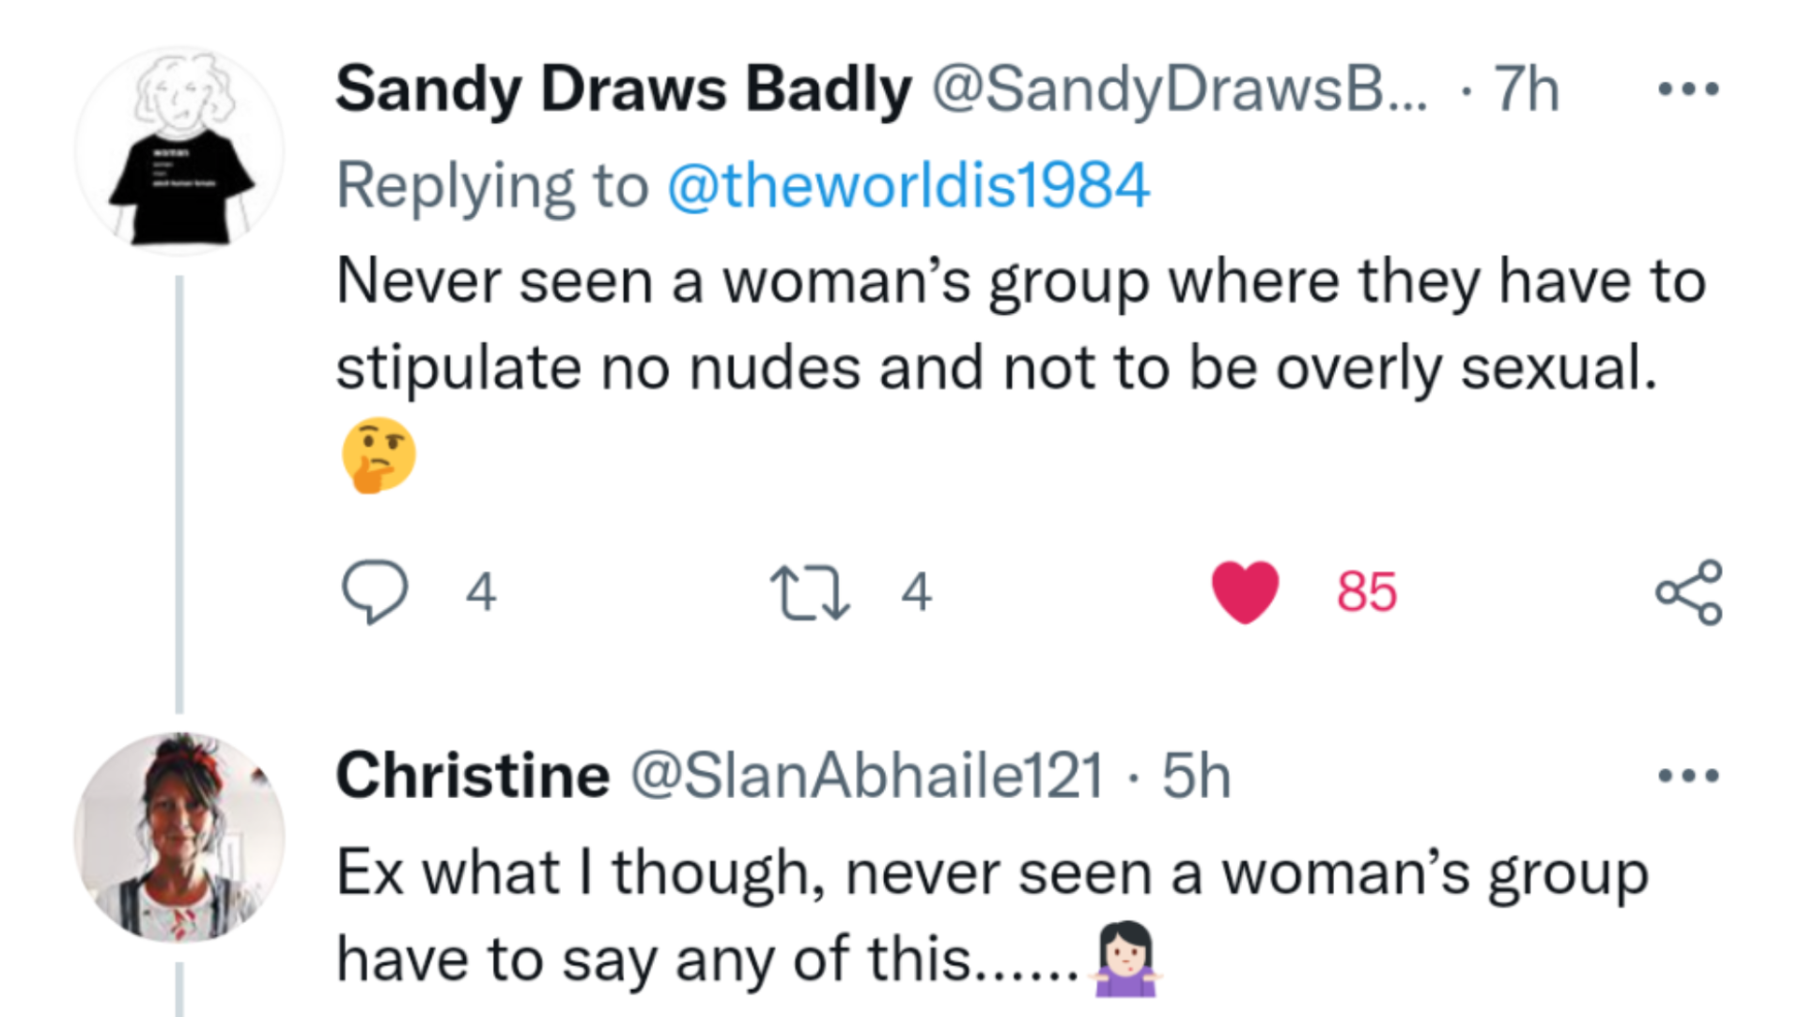Click the reply count 4 beside comment icon
The image size is (1800, 1017).
[x=481, y=592]
